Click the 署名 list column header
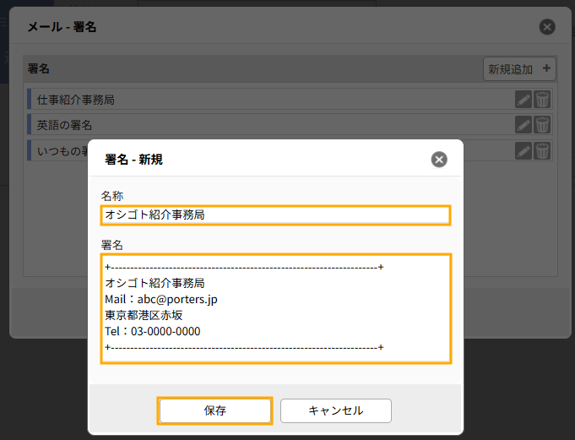Viewport: 575px width, 440px height. pos(39,68)
